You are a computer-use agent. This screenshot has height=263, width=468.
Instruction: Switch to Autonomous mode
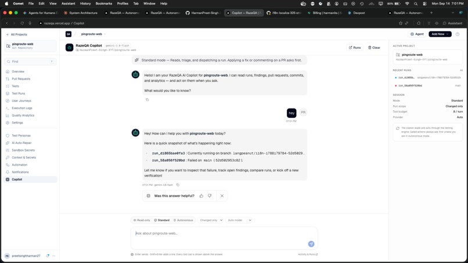183,220
